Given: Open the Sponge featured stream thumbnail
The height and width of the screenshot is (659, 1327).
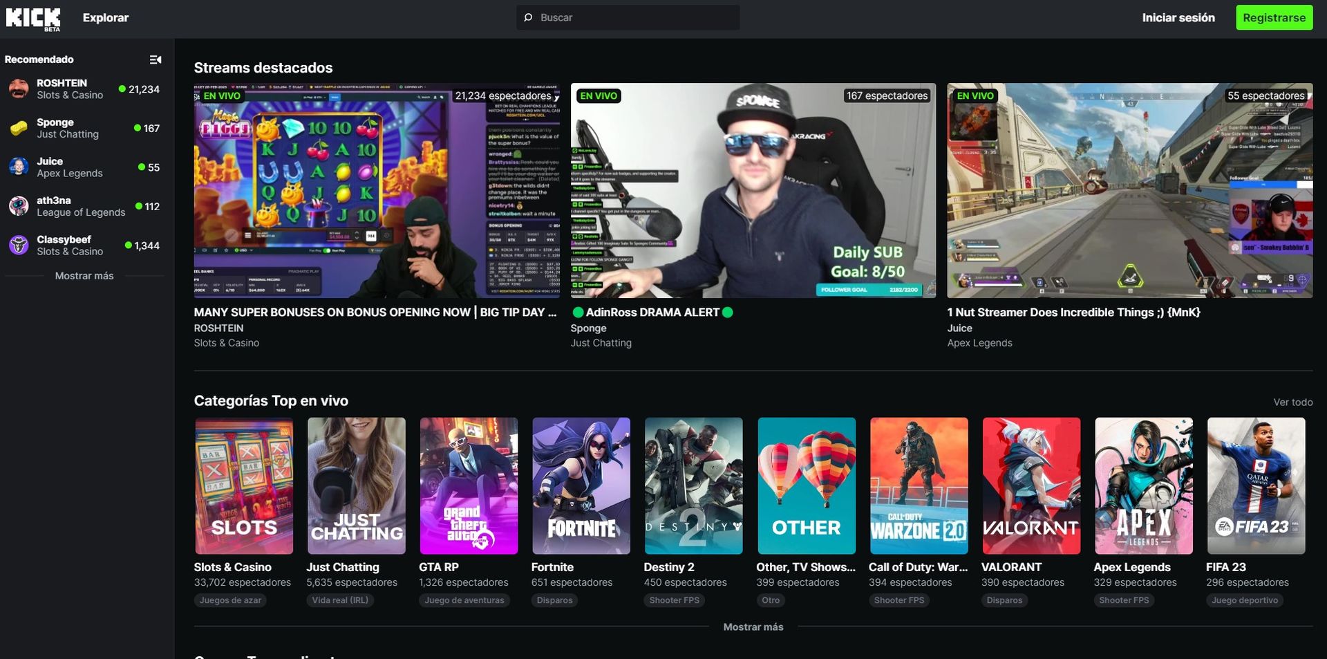Looking at the screenshot, I should [753, 191].
